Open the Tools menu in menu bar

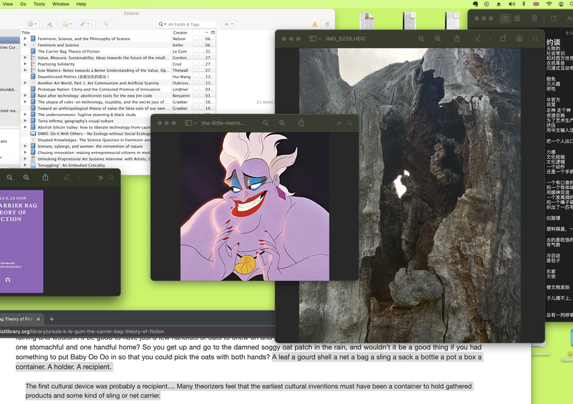39,4
